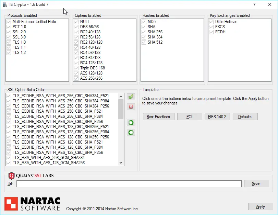Screen dimensions: 278x215
Task: Toggle the MD5 hash checkbox
Action: pos(144,22)
